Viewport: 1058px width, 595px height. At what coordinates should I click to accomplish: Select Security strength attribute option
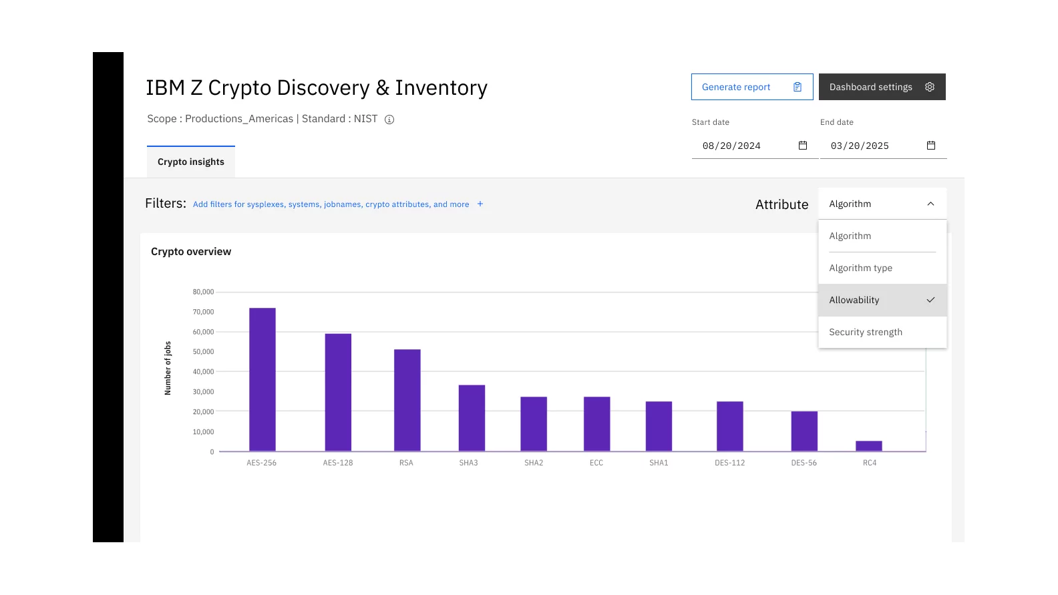point(865,332)
